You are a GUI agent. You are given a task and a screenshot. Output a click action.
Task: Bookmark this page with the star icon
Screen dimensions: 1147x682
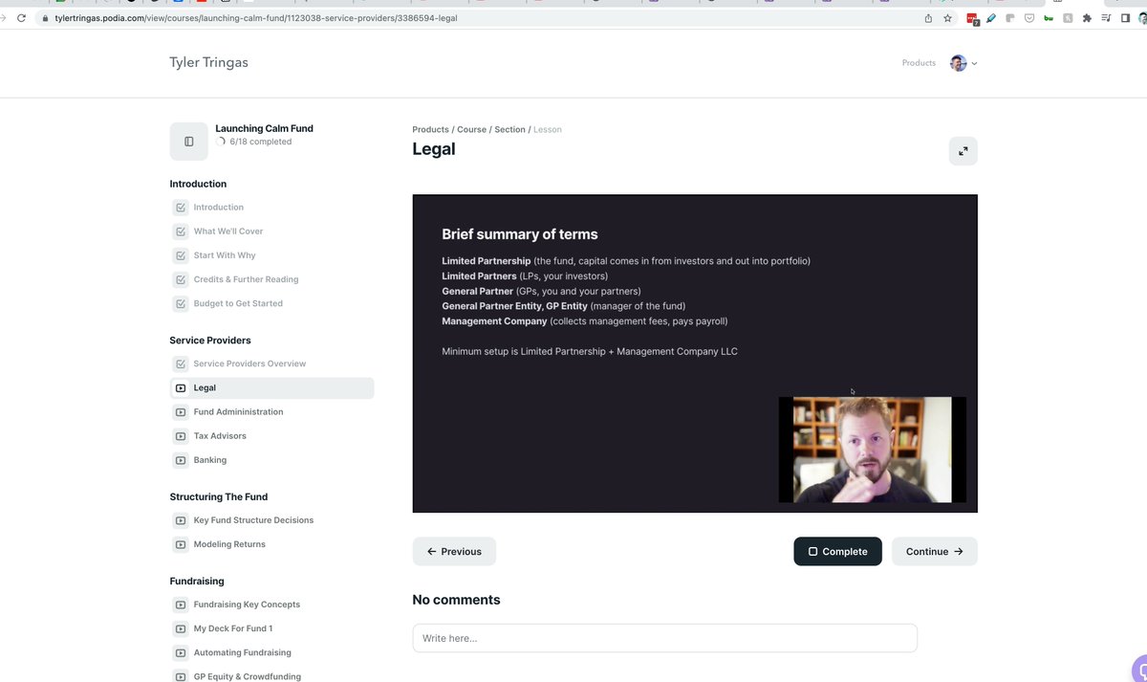pos(947,18)
